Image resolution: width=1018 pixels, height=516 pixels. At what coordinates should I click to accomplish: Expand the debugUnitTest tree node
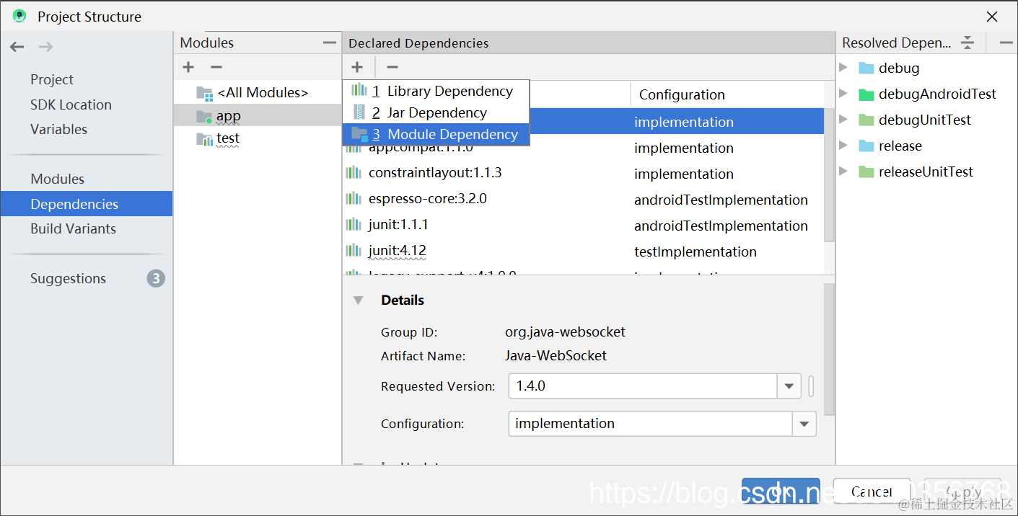point(843,120)
